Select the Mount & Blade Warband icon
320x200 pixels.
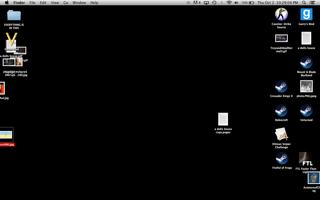click(306, 62)
